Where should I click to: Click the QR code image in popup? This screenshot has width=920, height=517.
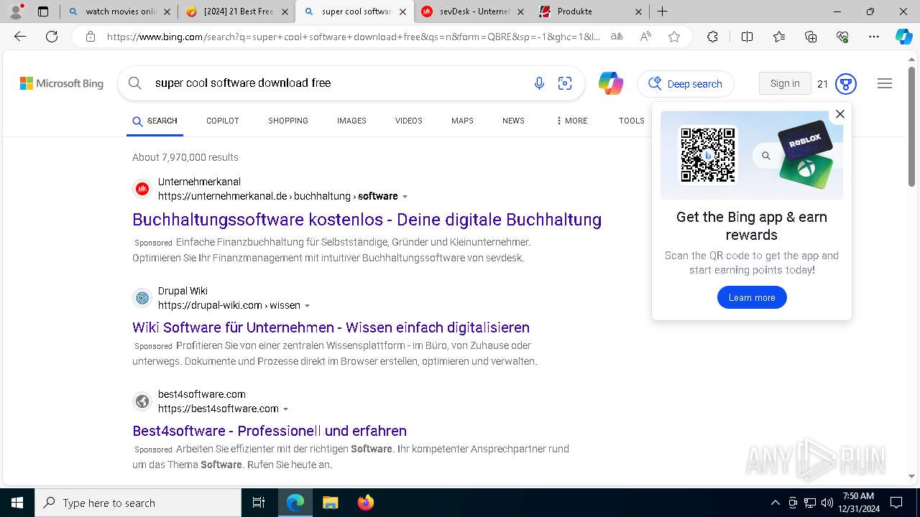point(708,155)
